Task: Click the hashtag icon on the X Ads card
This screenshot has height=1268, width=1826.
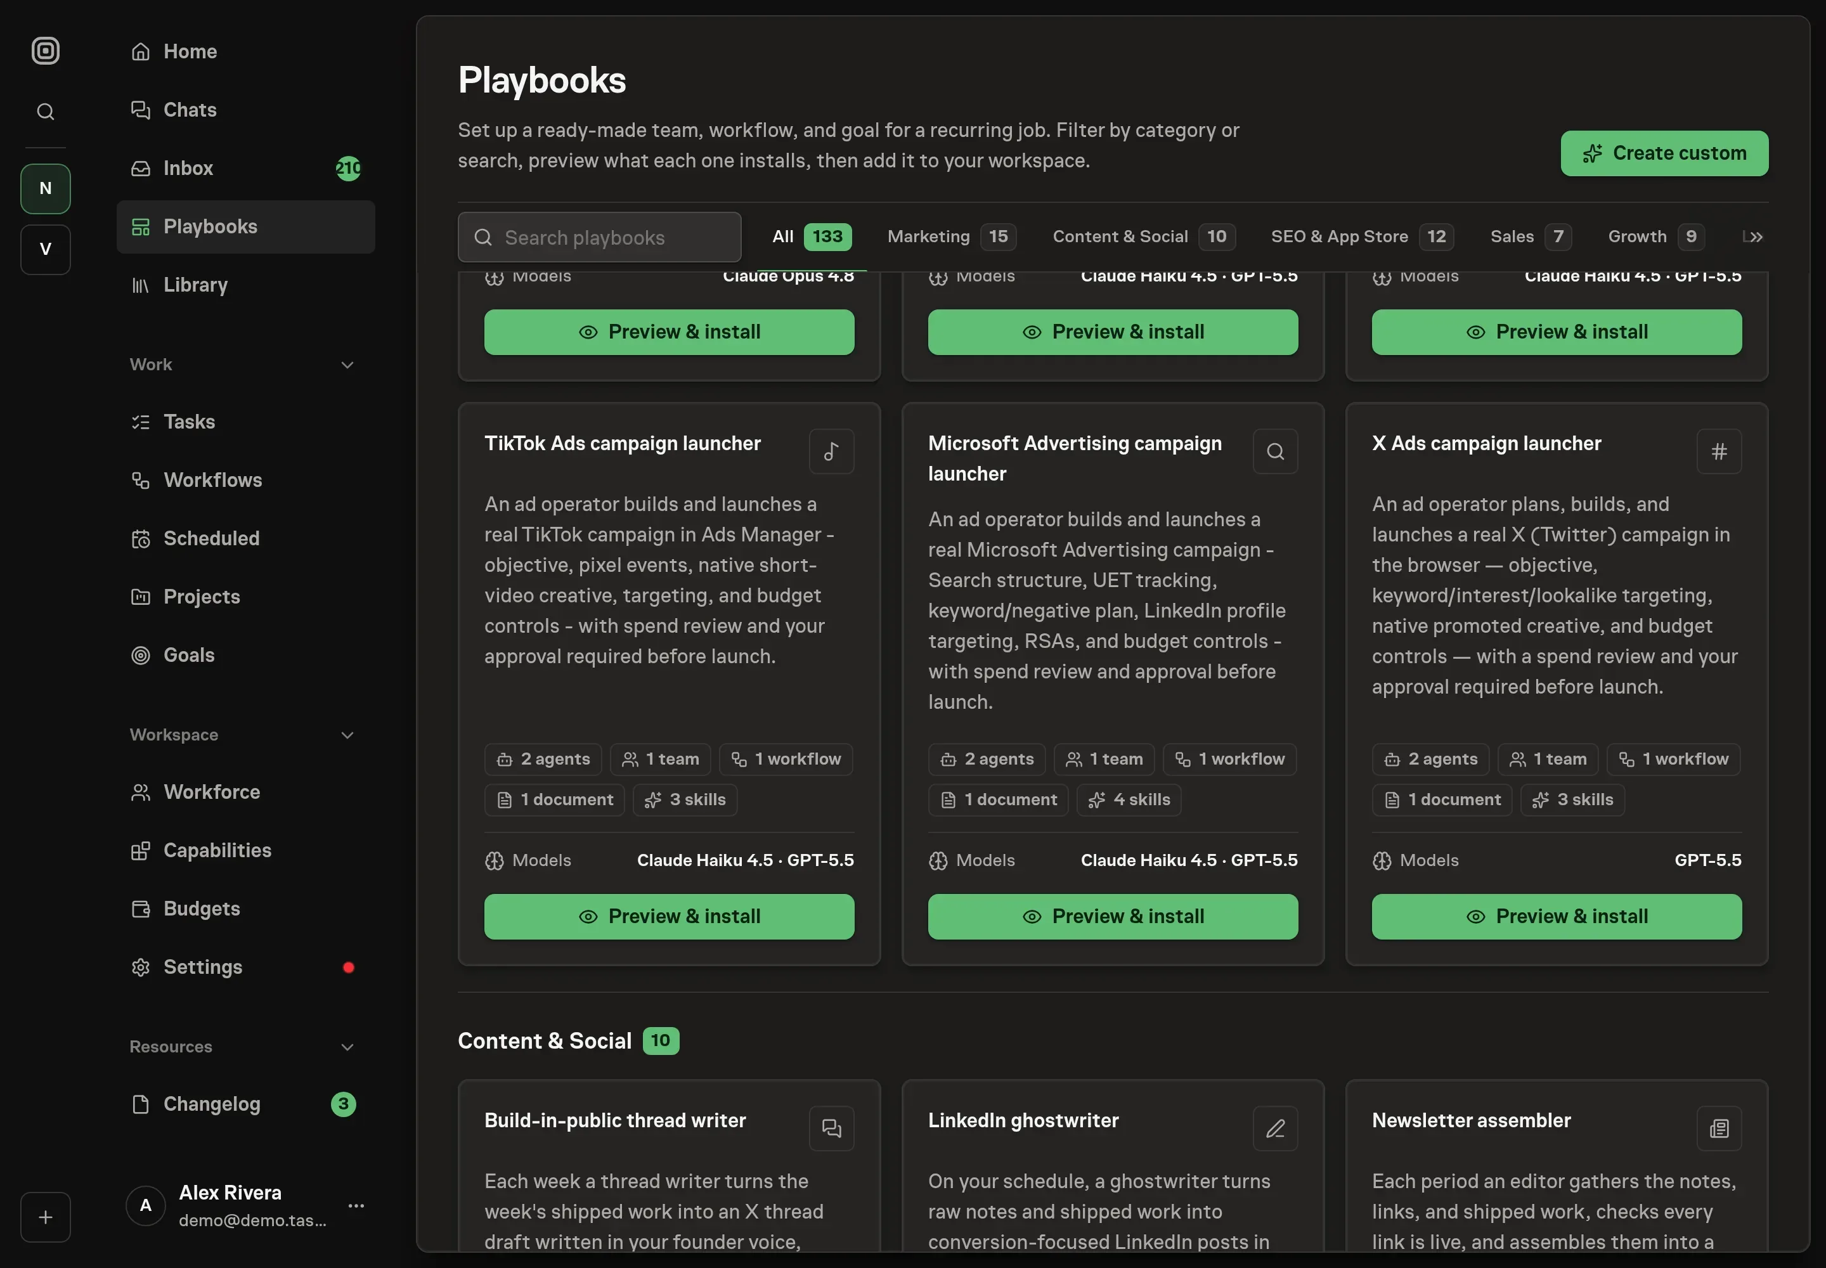Action: (1719, 451)
